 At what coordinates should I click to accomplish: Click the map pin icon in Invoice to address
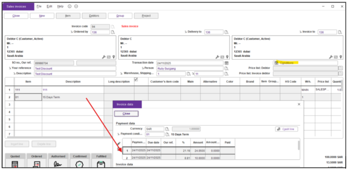point(341,57)
